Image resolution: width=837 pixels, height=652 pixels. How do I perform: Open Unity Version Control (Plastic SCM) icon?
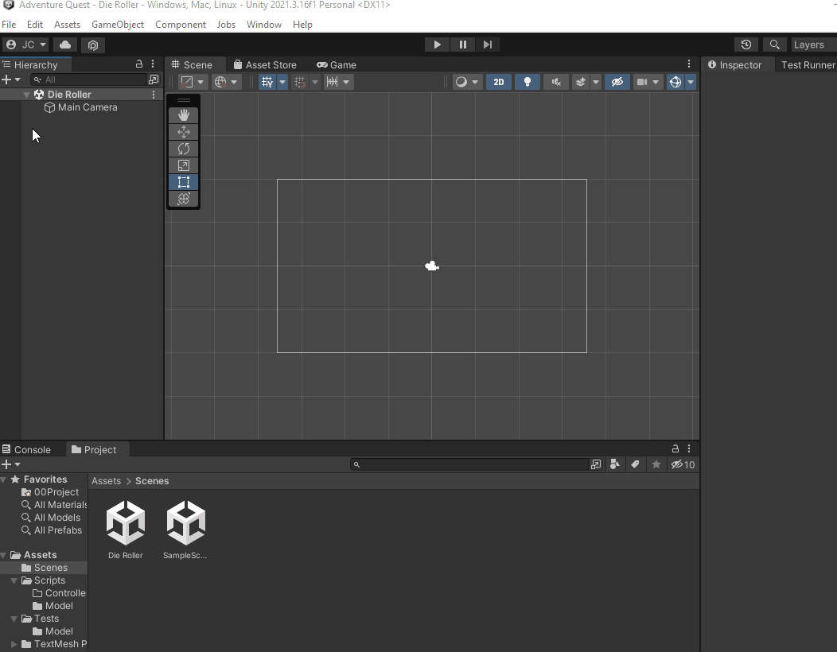click(93, 45)
